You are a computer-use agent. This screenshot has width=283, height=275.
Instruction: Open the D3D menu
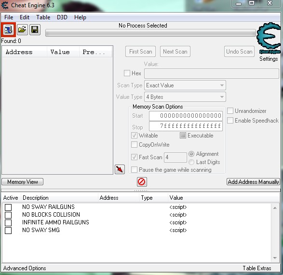[x=62, y=17]
